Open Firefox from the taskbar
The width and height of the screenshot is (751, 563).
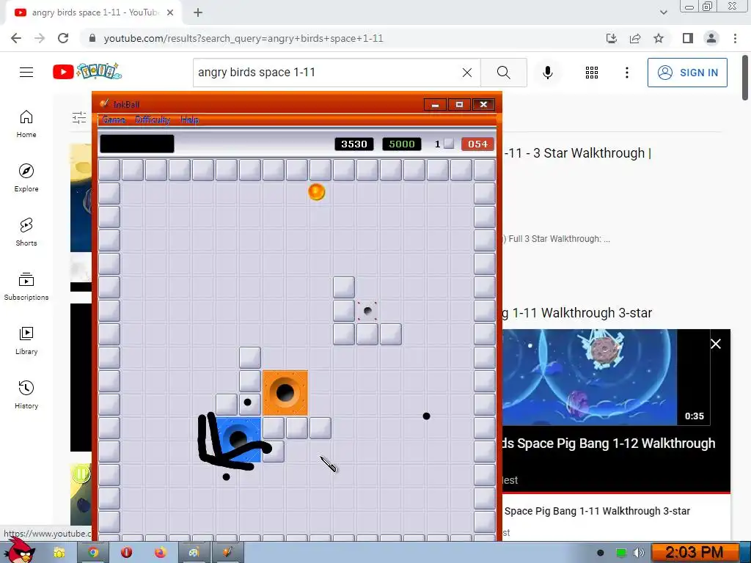(160, 553)
